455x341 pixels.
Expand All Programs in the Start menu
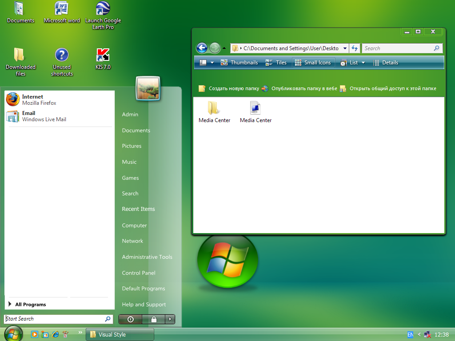coord(27,304)
